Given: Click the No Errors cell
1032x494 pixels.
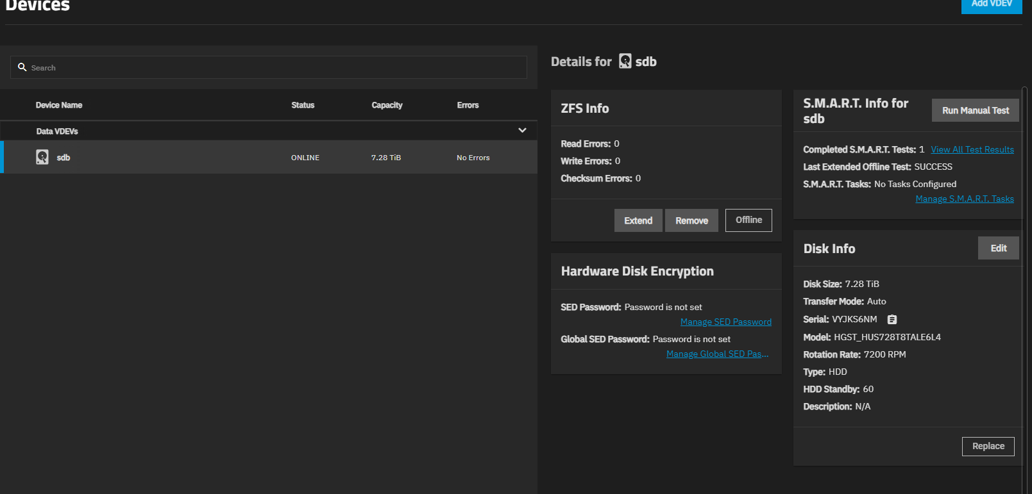Looking at the screenshot, I should click(x=473, y=158).
